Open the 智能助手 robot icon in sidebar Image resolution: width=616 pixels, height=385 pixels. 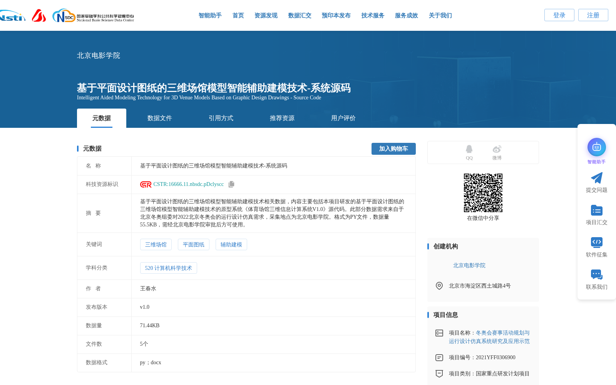597,147
